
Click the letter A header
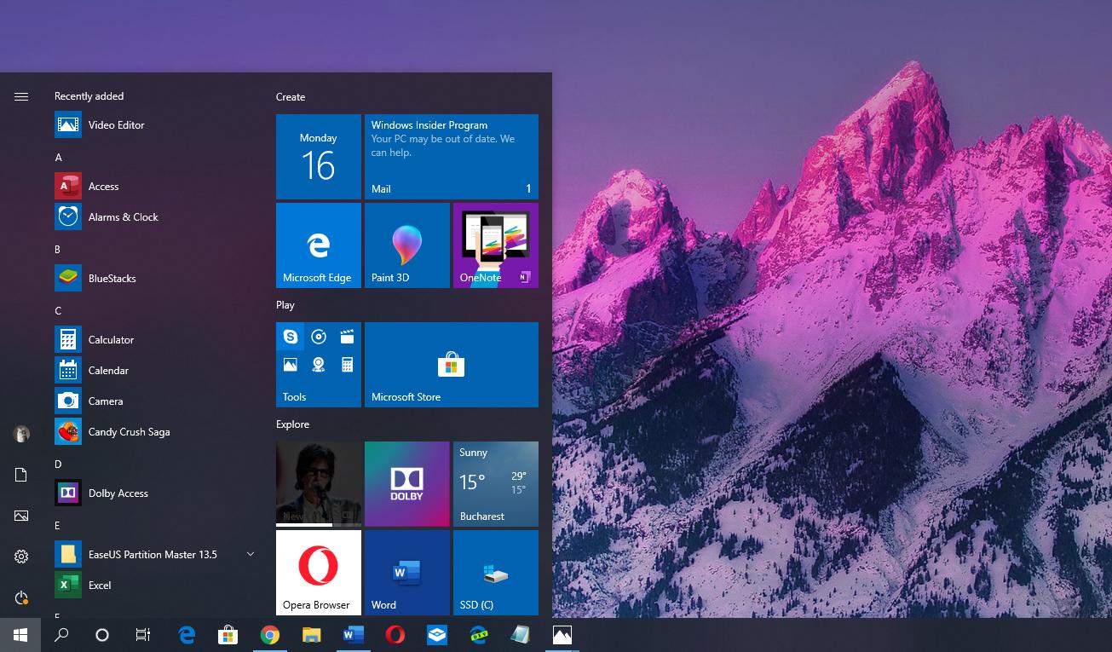[59, 158]
